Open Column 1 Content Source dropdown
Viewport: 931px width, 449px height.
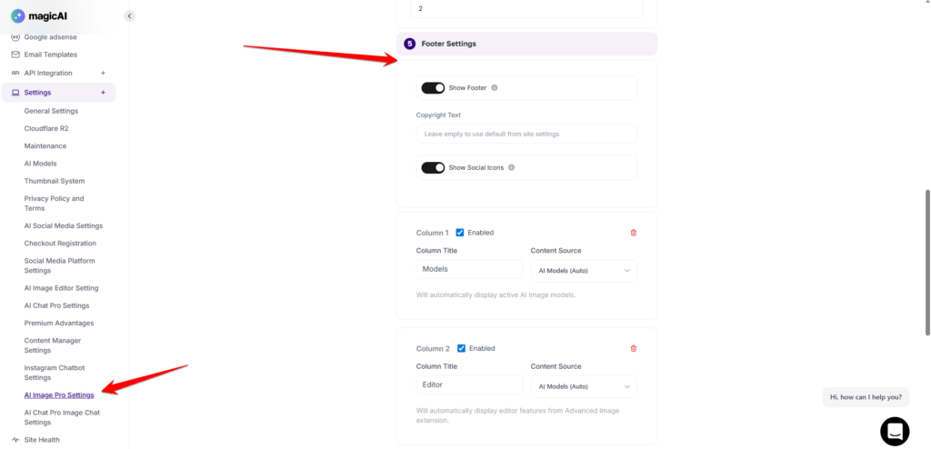point(584,270)
